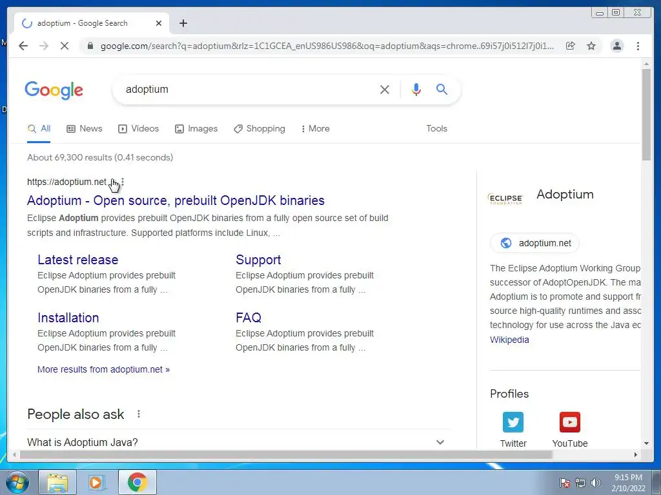
Task: Open Adoptium's Twitter profile
Action: pyautogui.click(x=513, y=429)
